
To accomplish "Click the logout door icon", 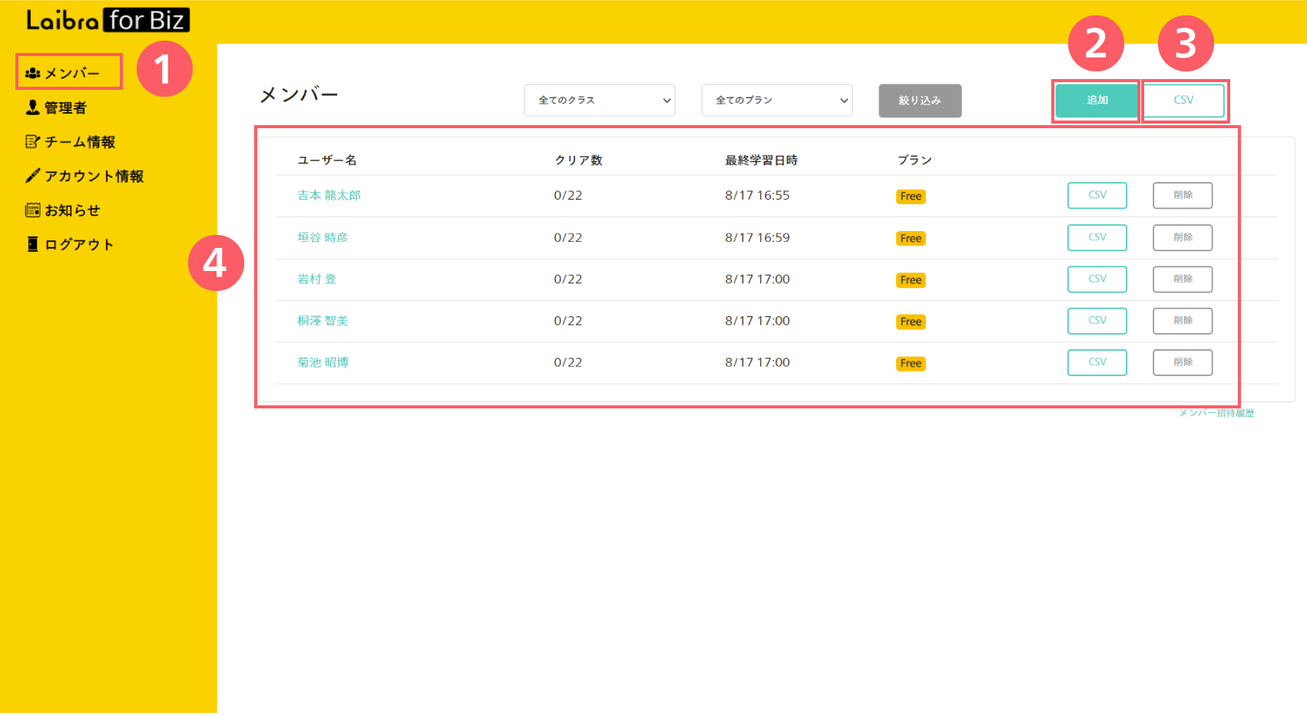I will pos(32,244).
